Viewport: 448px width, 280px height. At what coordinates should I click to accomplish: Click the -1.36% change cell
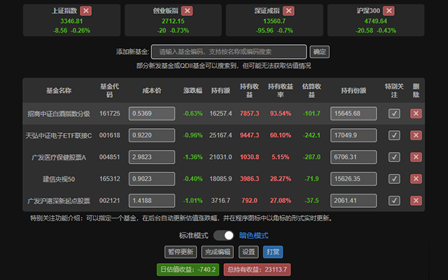[193, 157]
